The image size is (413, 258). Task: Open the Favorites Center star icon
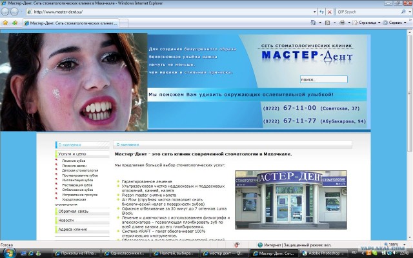tap(5, 23)
